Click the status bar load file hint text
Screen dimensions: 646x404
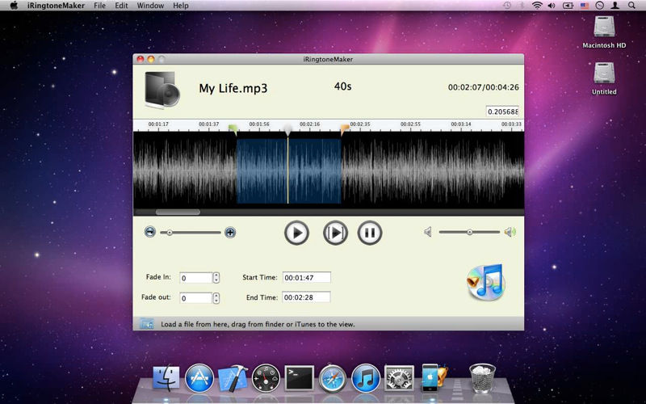(x=258, y=324)
